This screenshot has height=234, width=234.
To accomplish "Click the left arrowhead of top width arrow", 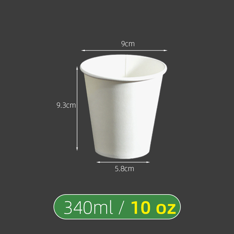I will (x=83, y=50).
